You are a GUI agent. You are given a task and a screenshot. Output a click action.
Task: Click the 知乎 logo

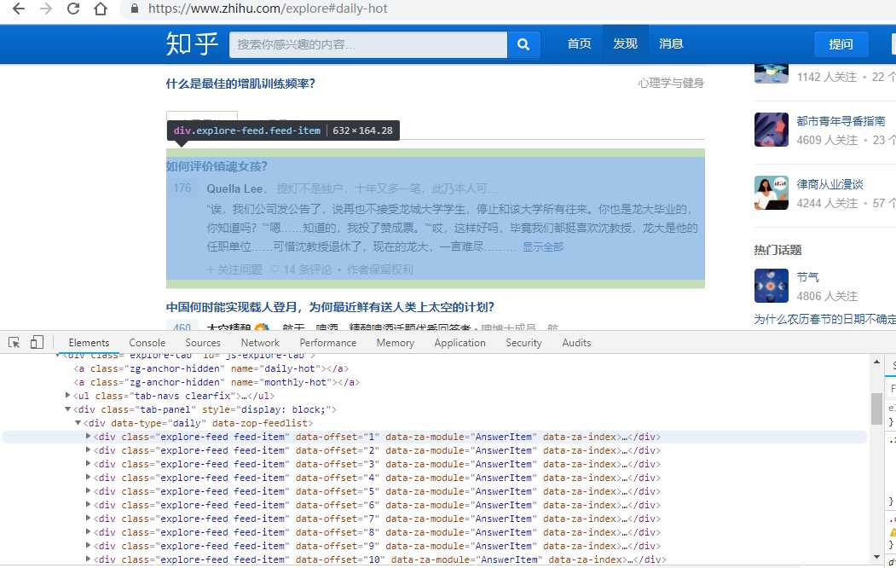(192, 44)
